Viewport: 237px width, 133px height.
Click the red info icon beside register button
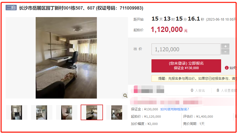227,68
